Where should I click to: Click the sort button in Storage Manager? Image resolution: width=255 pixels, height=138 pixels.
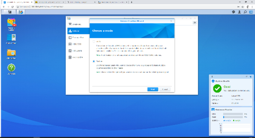[194, 23]
